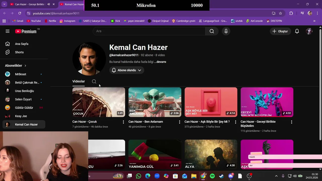Show hidden system tray icons
Screen dimensions: 322x181
[276, 176]
